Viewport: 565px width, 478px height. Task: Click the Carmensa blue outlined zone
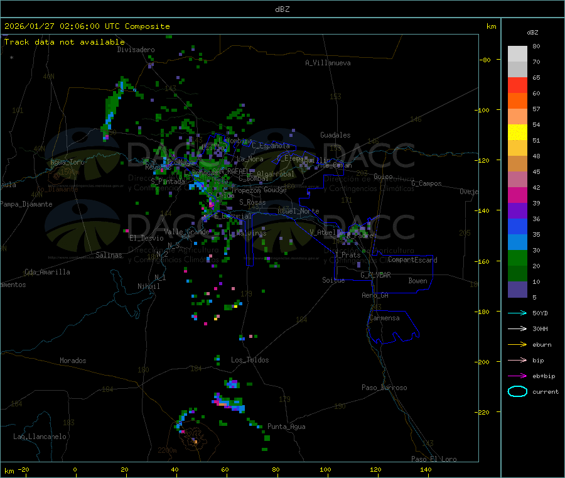coord(393,327)
